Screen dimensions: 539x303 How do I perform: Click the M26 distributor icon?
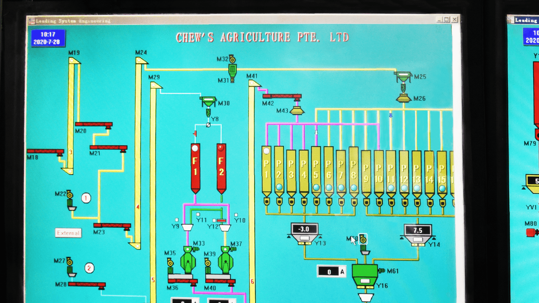(404, 98)
